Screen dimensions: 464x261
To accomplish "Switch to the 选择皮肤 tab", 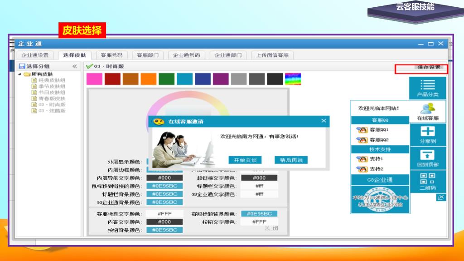I will [75, 55].
